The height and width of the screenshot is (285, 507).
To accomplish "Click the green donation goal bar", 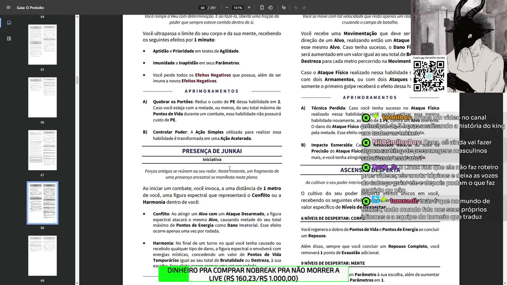I will (253, 274).
